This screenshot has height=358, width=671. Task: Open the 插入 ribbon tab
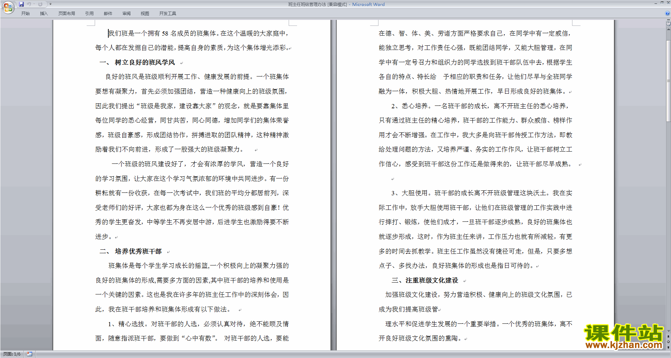click(44, 14)
